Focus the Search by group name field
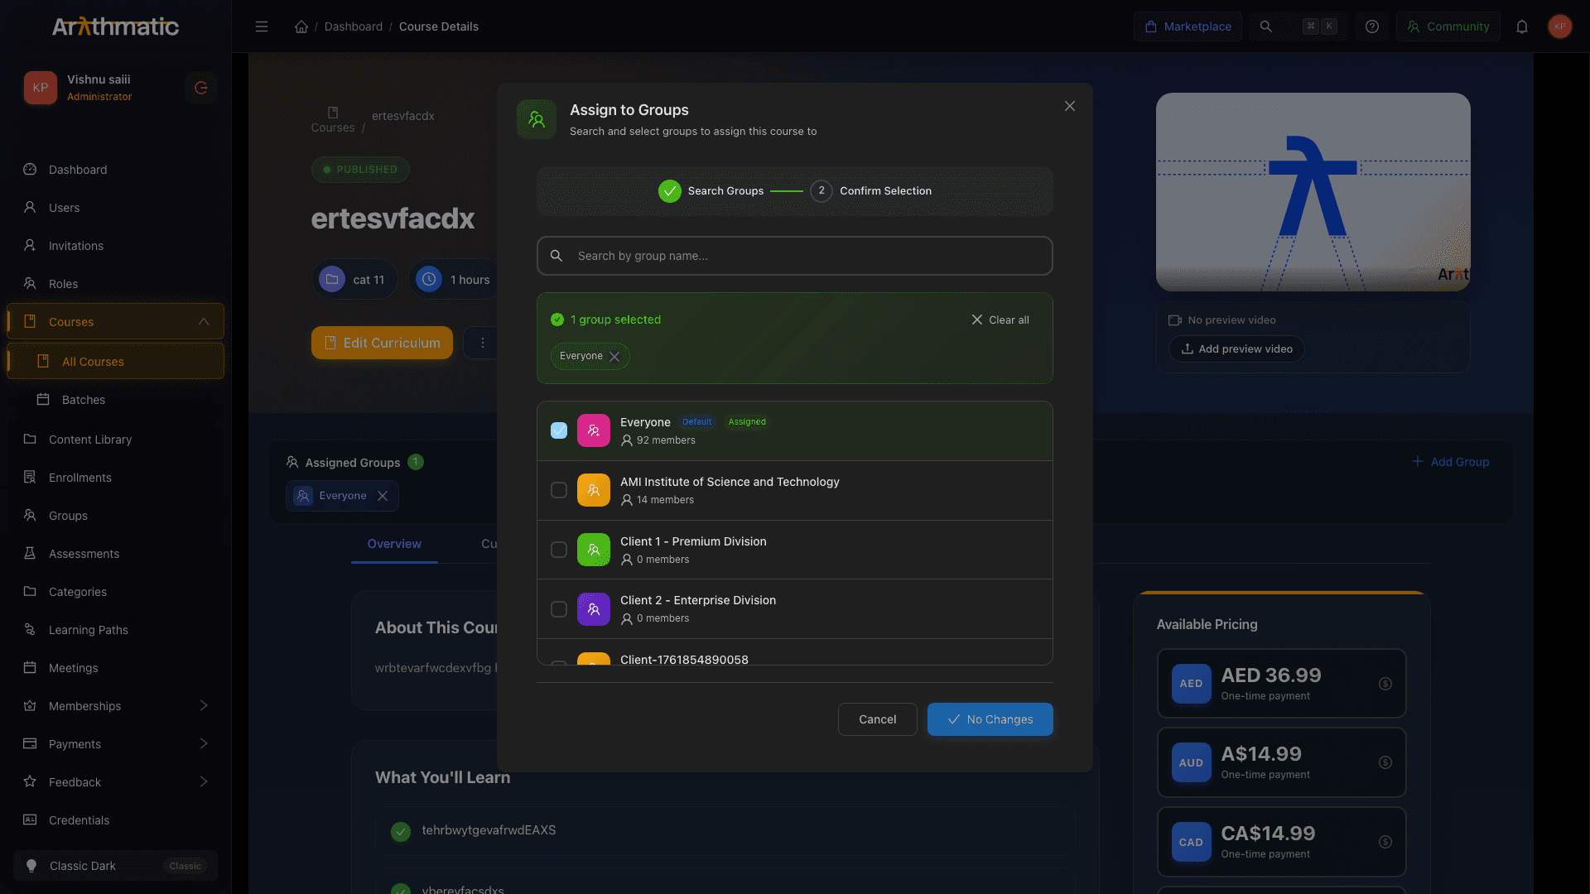Screen dimensions: 1590x894 tap(795, 256)
